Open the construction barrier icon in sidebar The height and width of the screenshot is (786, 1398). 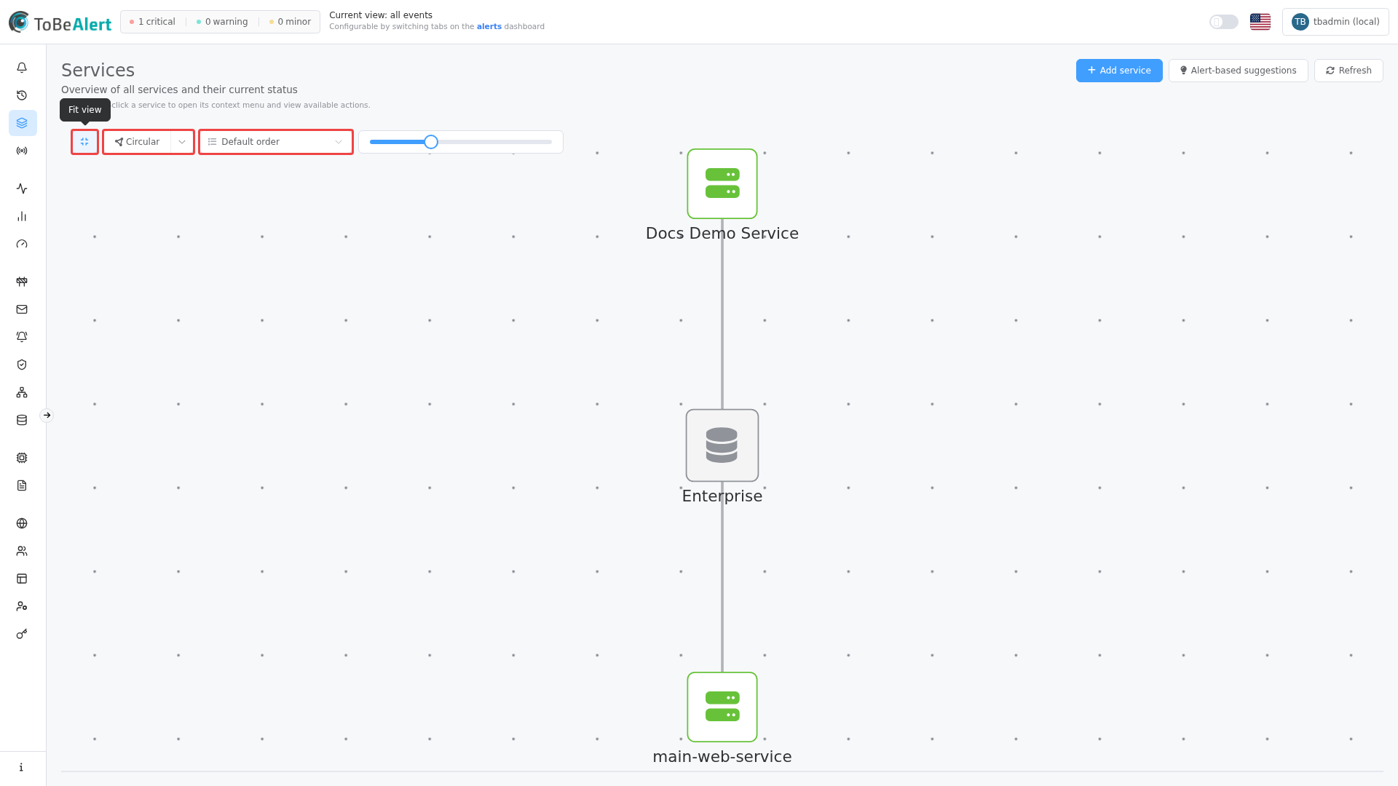[22, 282]
